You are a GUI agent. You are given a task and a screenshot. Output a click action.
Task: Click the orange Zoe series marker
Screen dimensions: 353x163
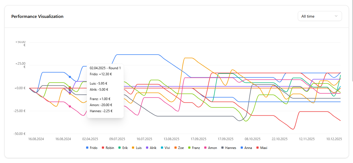pos(175,148)
